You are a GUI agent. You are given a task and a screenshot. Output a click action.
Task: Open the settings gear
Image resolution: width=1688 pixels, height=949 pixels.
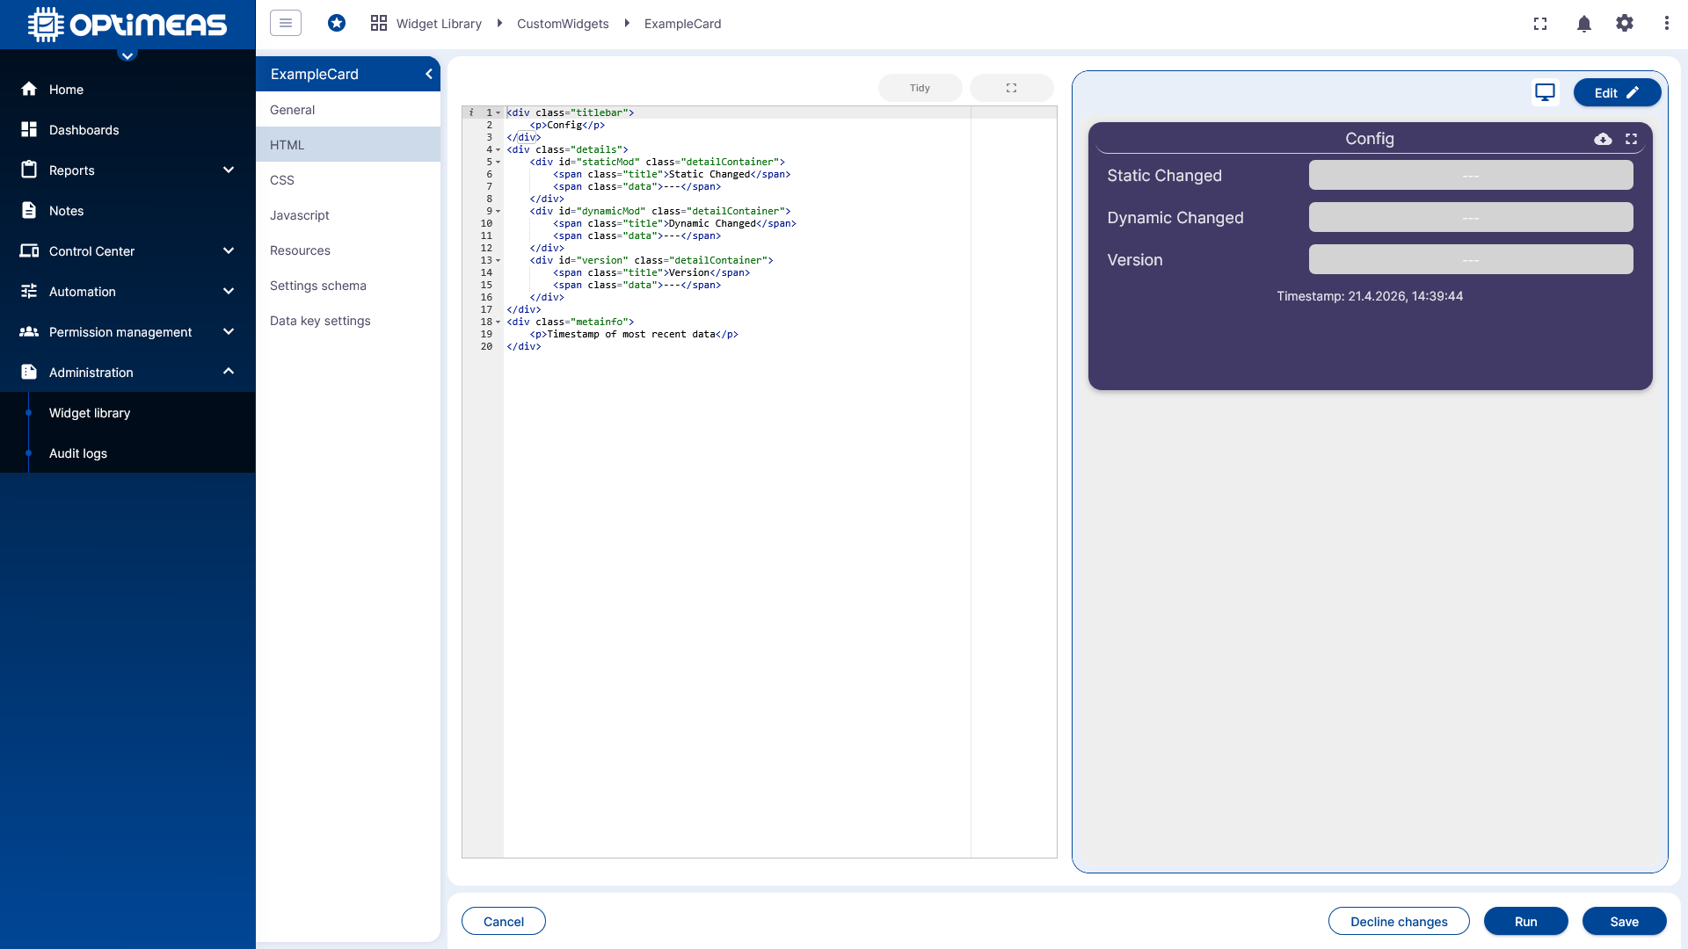click(1625, 23)
